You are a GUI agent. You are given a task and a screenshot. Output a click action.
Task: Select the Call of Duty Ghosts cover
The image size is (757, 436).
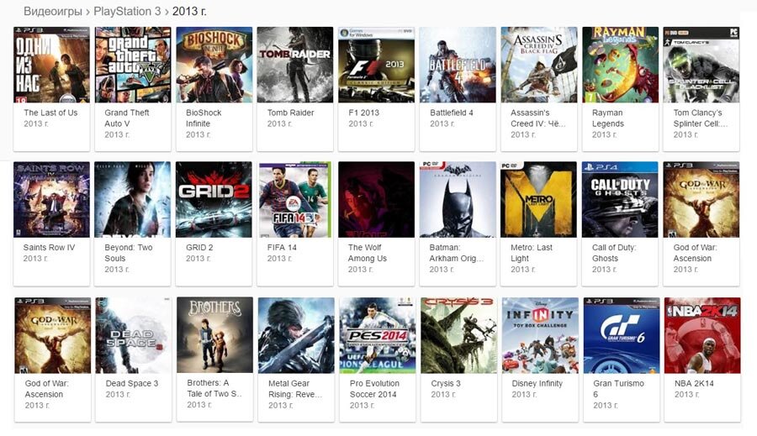coord(620,200)
